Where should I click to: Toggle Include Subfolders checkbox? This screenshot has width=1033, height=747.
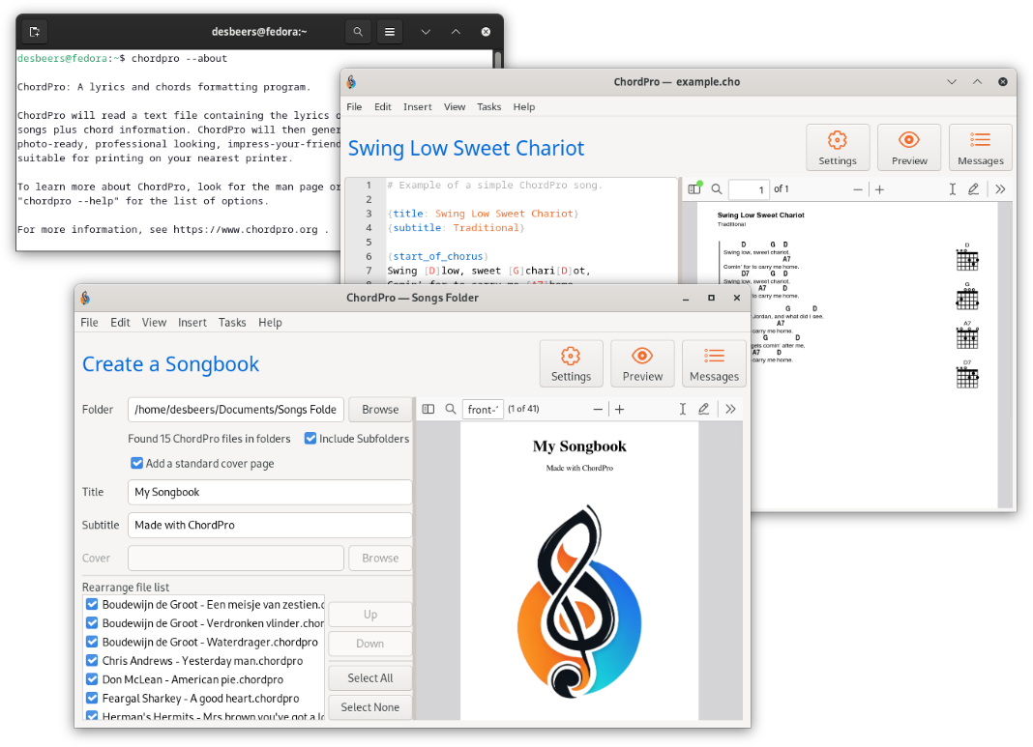(310, 439)
